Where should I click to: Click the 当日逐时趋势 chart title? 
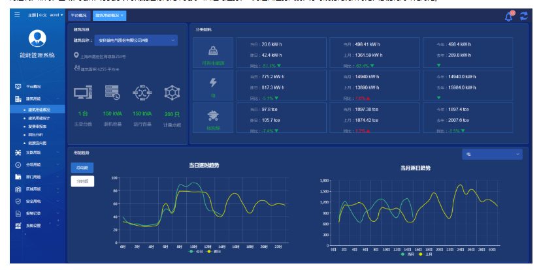(204, 166)
